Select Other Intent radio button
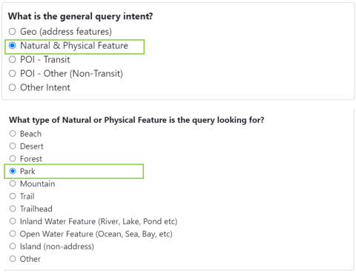The image size is (356, 272). (x=13, y=87)
